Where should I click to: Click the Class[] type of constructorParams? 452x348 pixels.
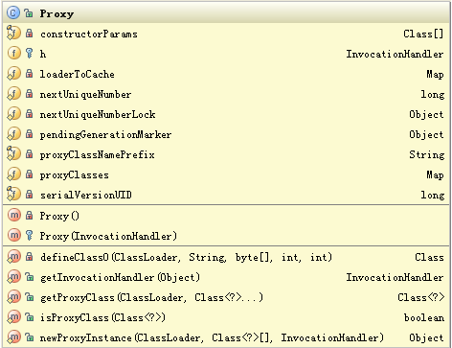click(423, 34)
